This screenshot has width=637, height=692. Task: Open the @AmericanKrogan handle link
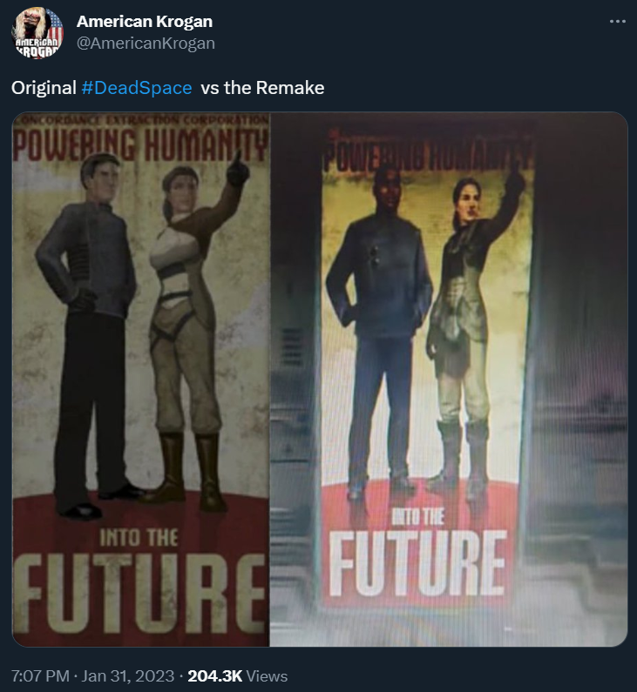pyautogui.click(x=146, y=44)
